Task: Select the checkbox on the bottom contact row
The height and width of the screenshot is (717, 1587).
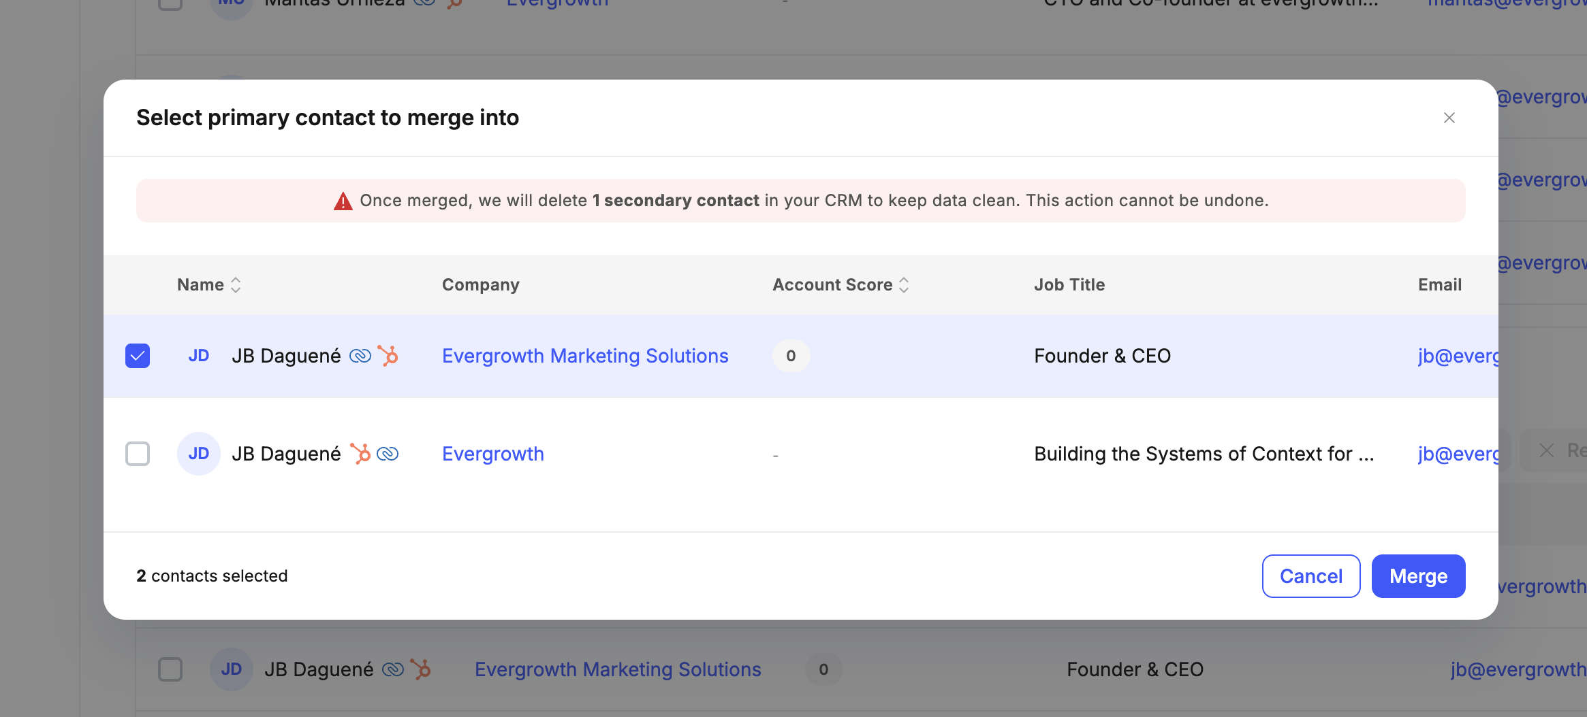Action: tap(171, 669)
